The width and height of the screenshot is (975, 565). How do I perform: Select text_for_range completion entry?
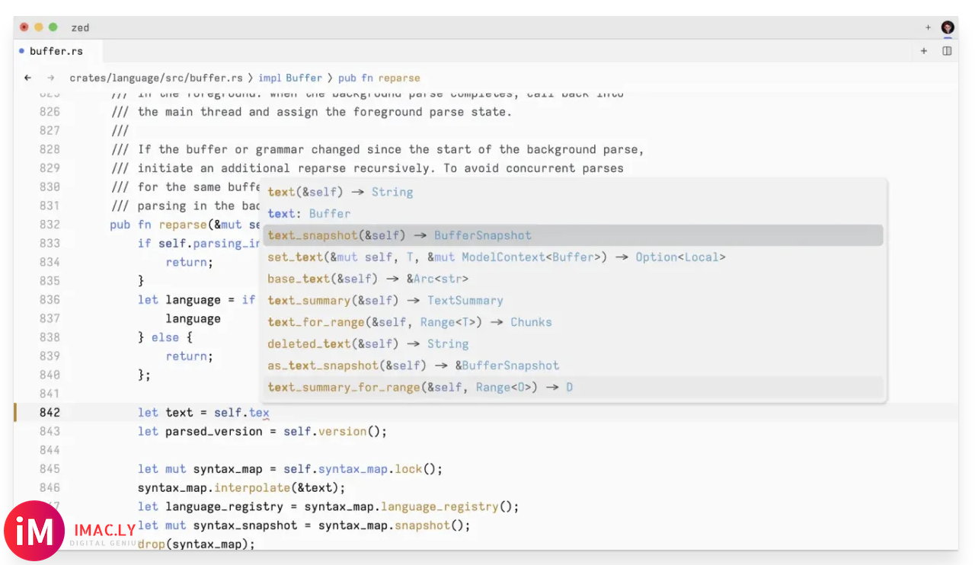tap(573, 322)
